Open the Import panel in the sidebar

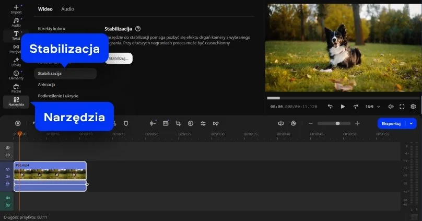(x=16, y=9)
